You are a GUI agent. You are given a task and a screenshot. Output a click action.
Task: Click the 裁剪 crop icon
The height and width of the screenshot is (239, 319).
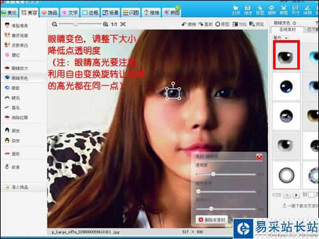click(x=284, y=10)
